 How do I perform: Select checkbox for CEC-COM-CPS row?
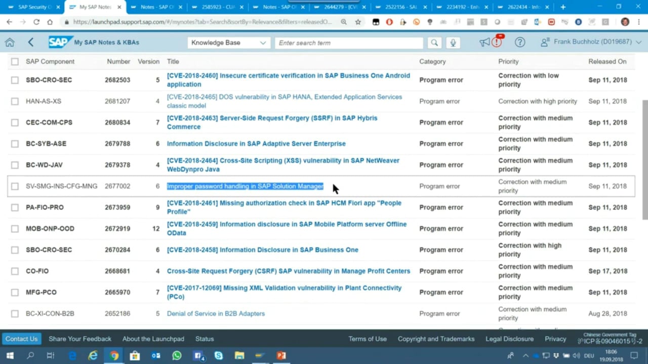coord(15,122)
